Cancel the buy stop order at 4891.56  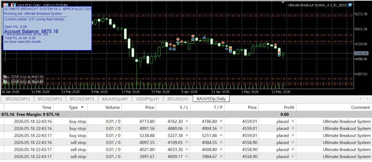[x=292, y=128]
